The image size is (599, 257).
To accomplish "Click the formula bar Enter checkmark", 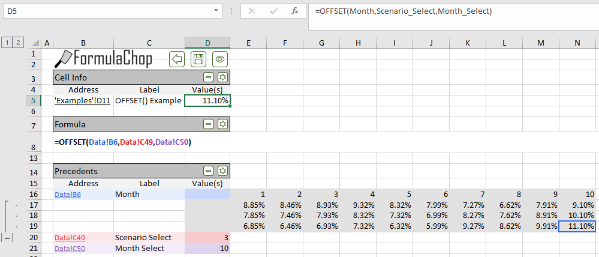I will [273, 11].
